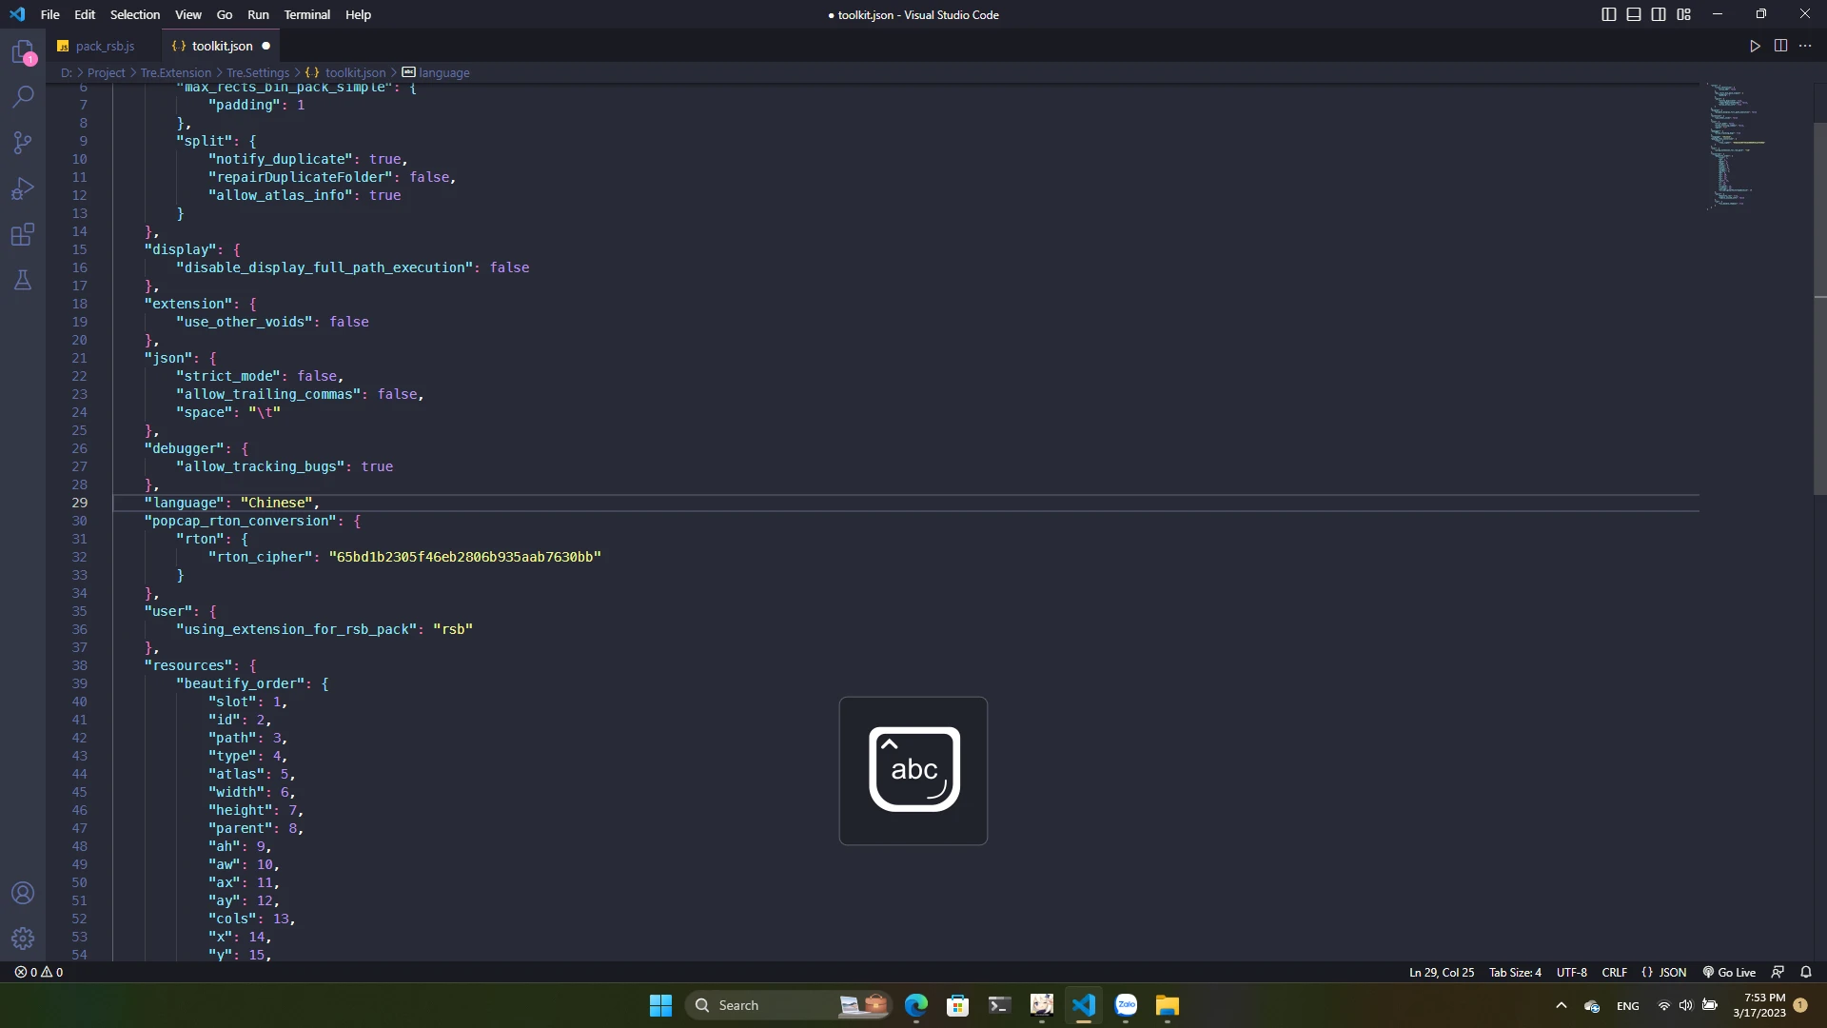This screenshot has width=1827, height=1028.
Task: Start Go Live server
Action: pyautogui.click(x=1729, y=972)
